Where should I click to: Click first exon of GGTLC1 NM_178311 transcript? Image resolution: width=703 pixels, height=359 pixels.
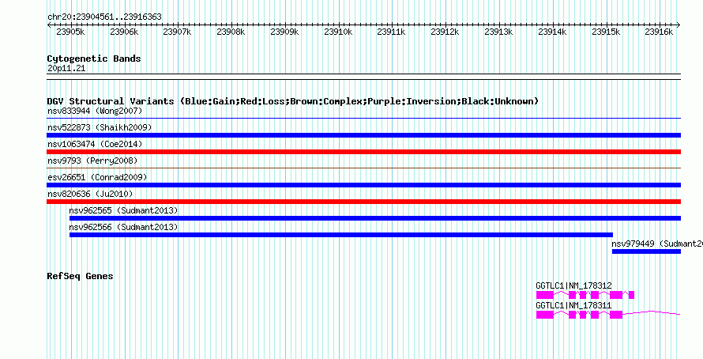[x=545, y=315]
